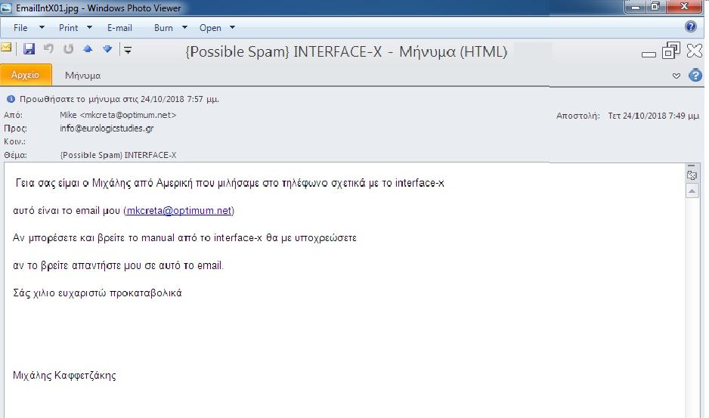The height and width of the screenshot is (418, 709).
Task: Select the Αρχείο tab
Action: [x=26, y=75]
